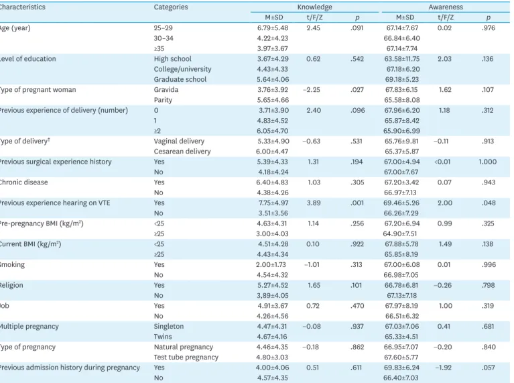Click the knowledge value 2.00±1.73
Image resolution: width=514 pixels, height=383 pixels.
click(x=271, y=264)
